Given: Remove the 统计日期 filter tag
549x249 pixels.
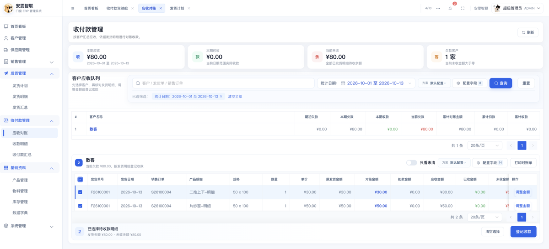Looking at the screenshot, I should point(221,97).
